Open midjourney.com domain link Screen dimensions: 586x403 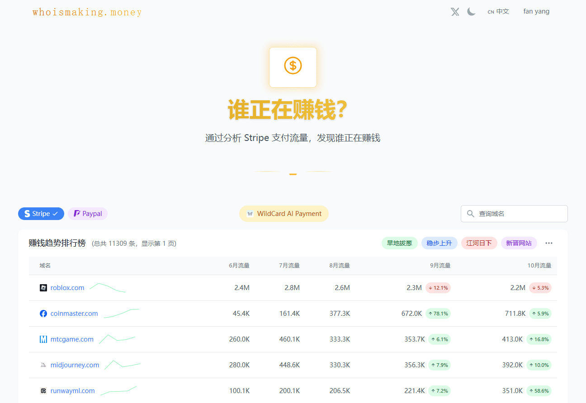75,365
